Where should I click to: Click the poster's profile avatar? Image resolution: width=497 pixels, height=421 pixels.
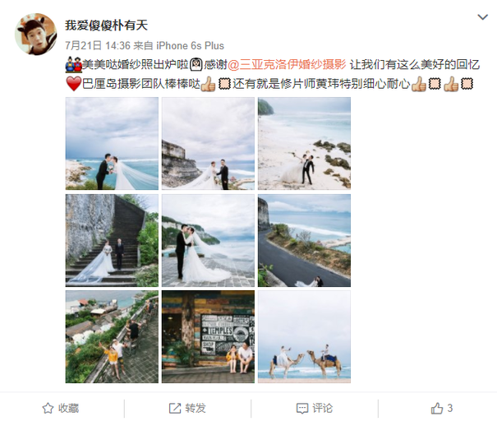click(x=36, y=34)
